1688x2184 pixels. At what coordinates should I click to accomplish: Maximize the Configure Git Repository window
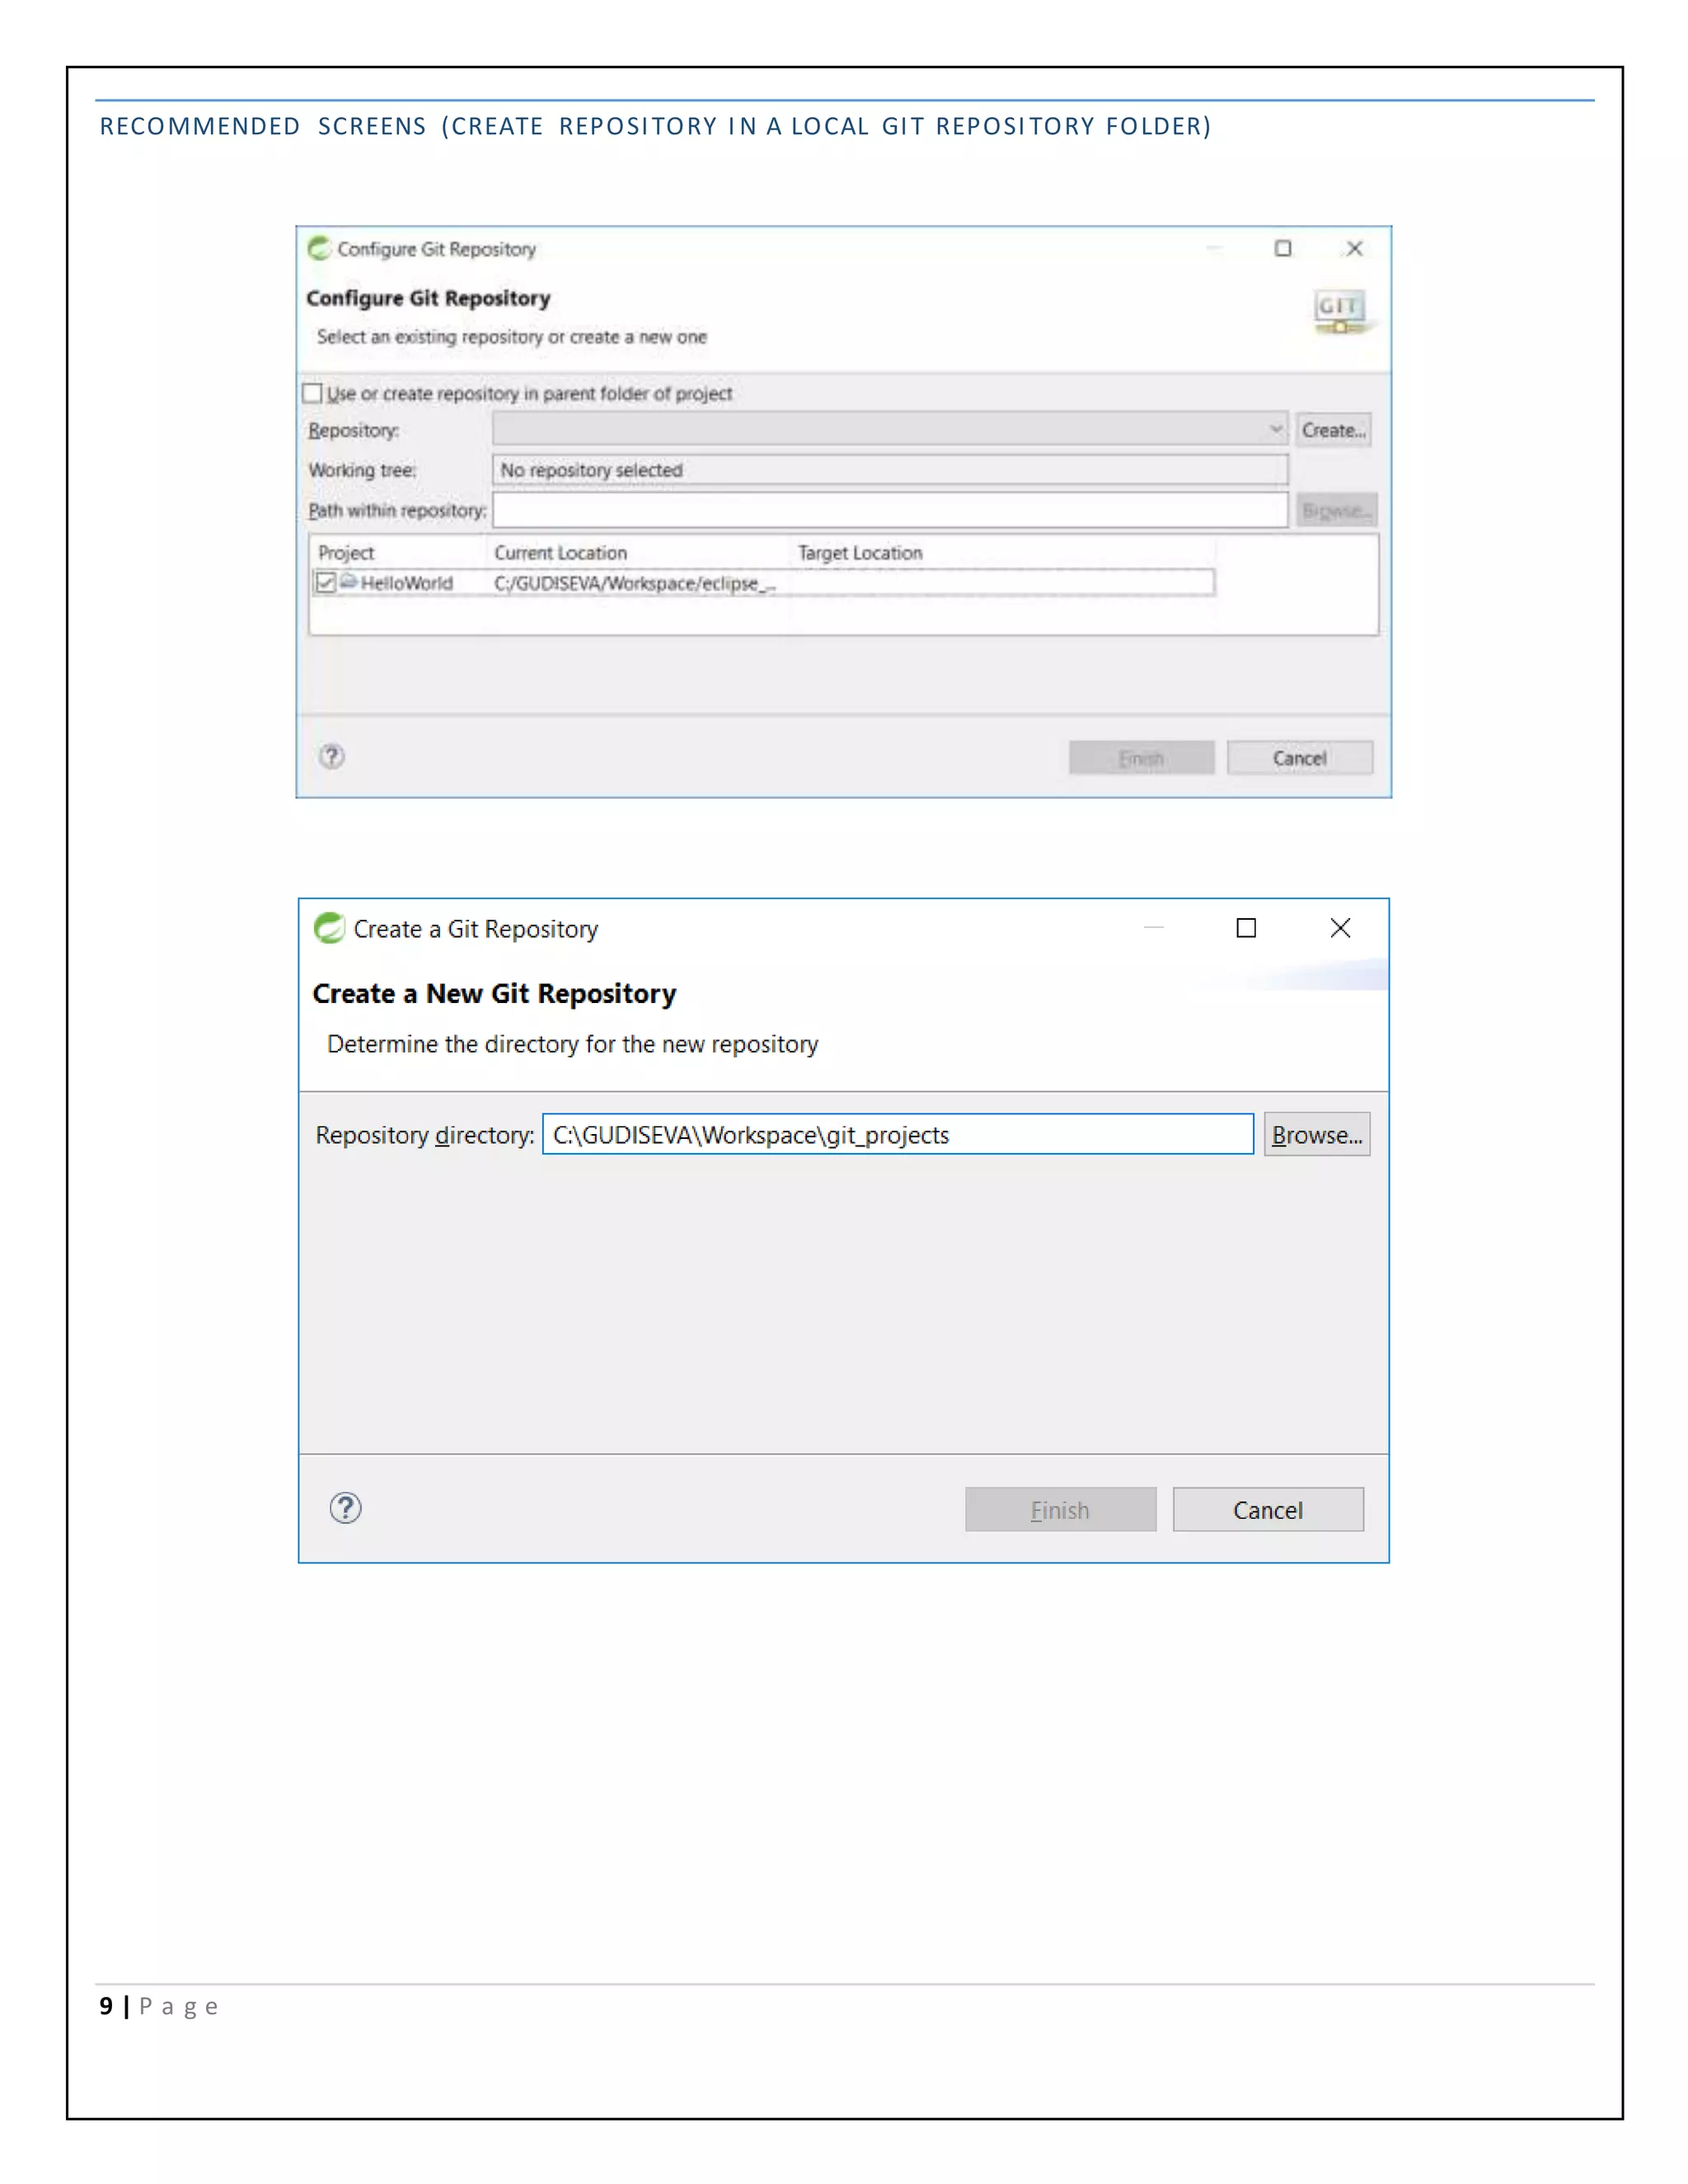(x=1283, y=248)
